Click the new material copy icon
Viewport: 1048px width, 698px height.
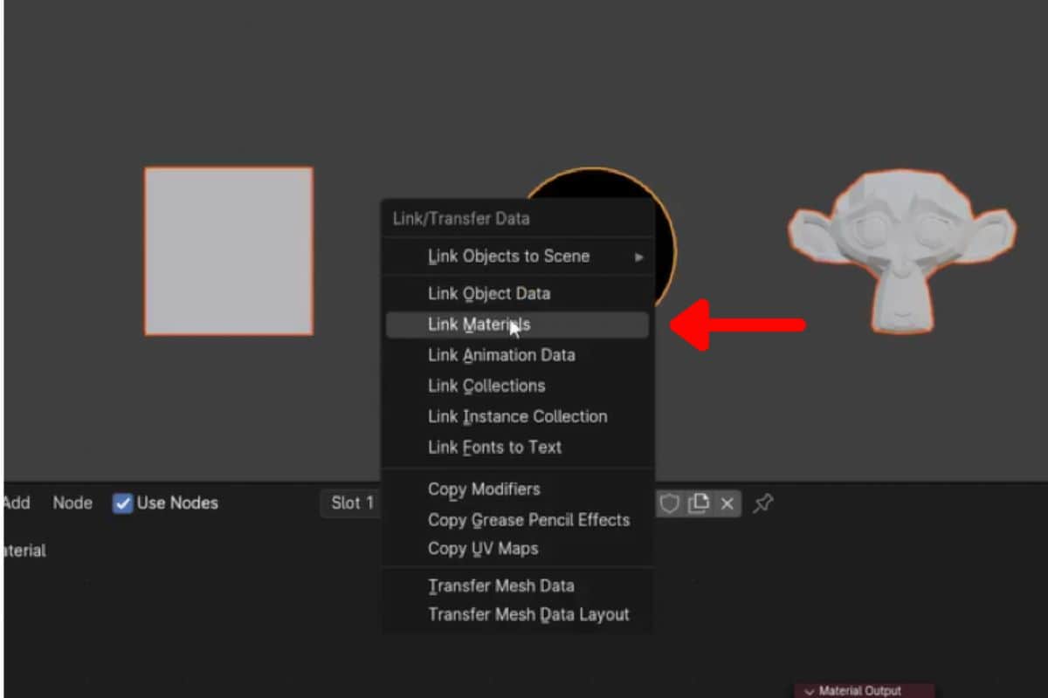(x=699, y=503)
